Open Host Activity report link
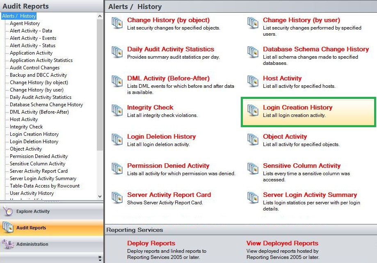This screenshot has width=377, height=263. 282,78
